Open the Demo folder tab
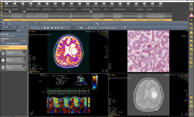Image resolution: width=194 pixels, height=117 pixels. click(31, 4)
